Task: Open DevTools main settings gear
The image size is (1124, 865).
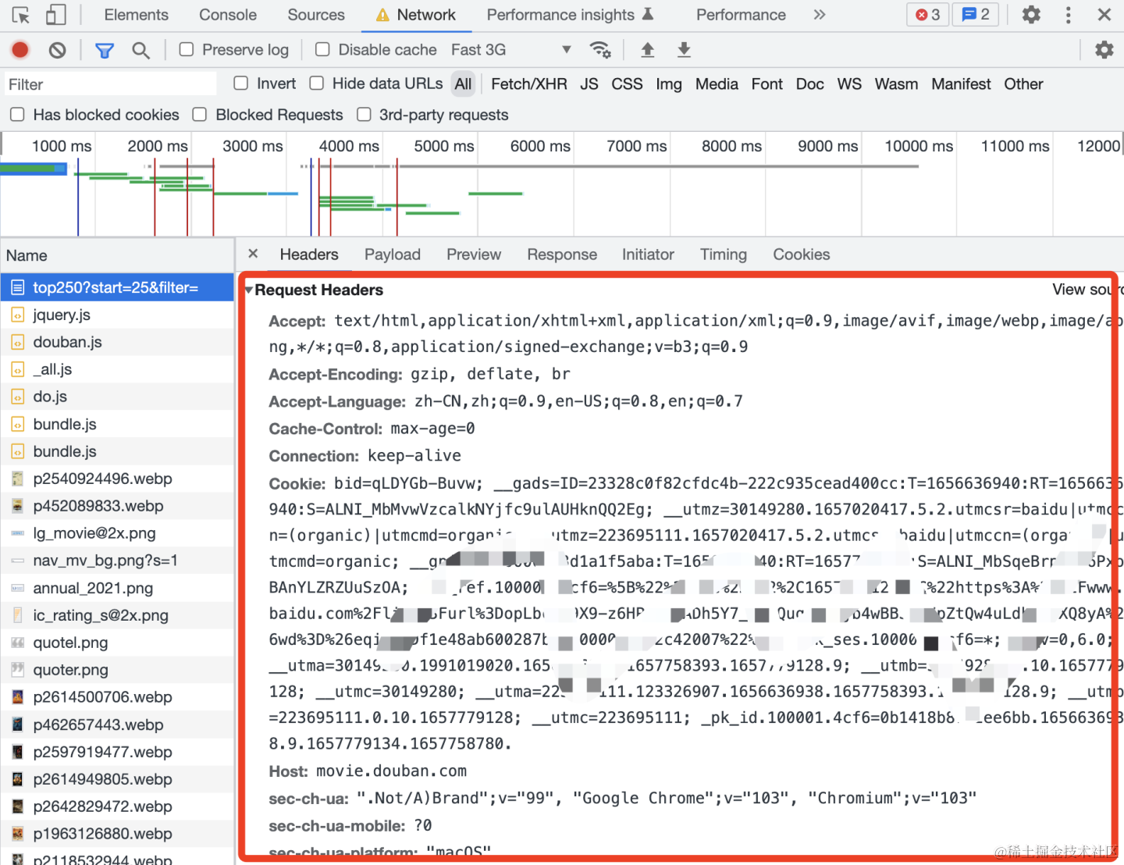Action: pyautogui.click(x=1031, y=15)
